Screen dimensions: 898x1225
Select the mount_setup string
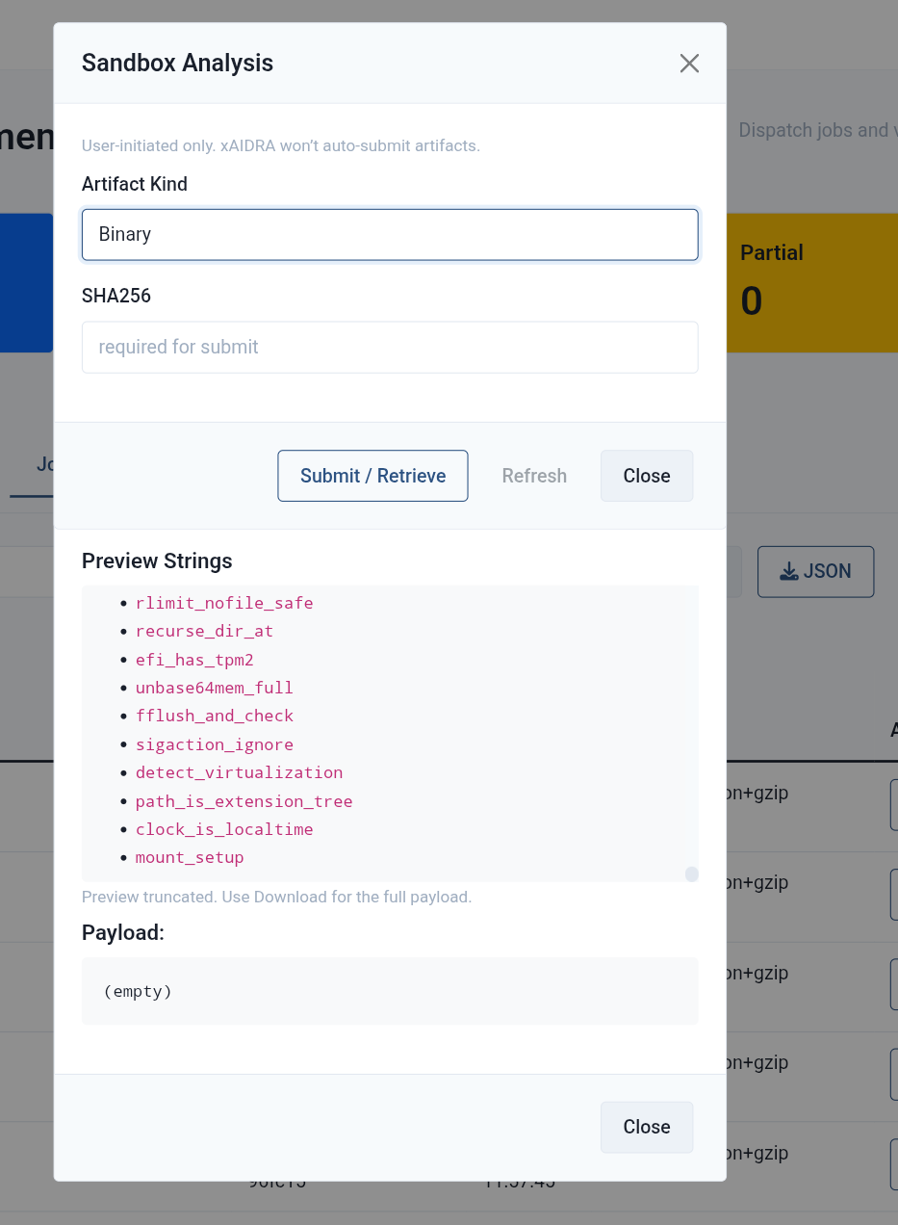pos(190,857)
